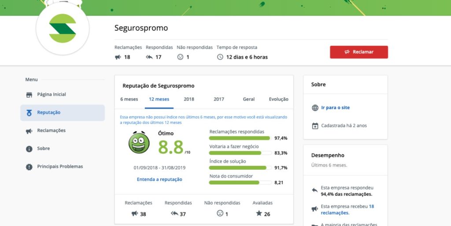Open the 2017 reputation tab
The width and height of the screenshot is (451, 226).
tap(219, 99)
